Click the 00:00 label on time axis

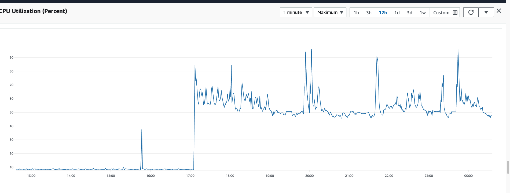(468, 176)
